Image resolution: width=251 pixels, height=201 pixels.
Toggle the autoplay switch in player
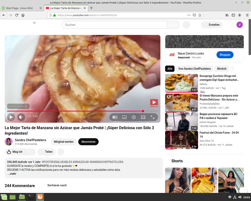point(115,117)
